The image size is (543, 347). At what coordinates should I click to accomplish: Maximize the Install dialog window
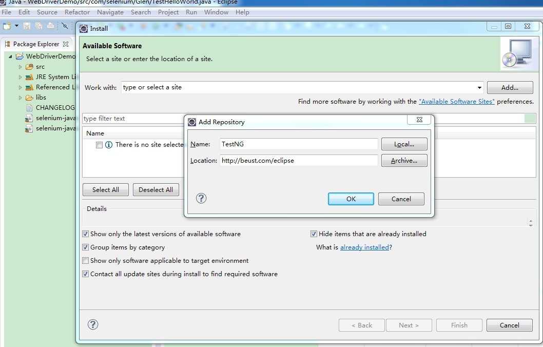pos(508,26)
